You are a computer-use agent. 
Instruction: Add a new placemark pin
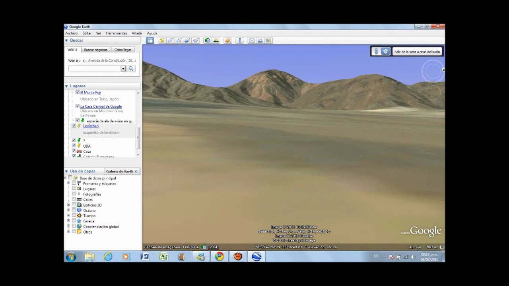tap(162, 41)
